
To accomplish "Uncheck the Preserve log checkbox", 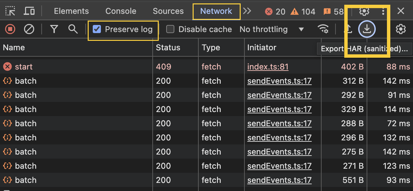I will coord(97,29).
